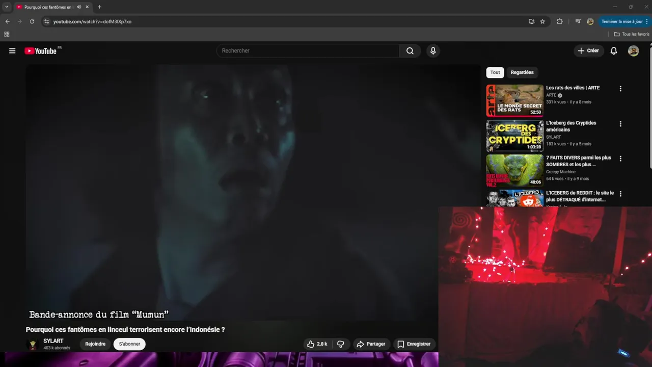
Task: Click the 403 k abonnés text
Action: pyautogui.click(x=57, y=348)
